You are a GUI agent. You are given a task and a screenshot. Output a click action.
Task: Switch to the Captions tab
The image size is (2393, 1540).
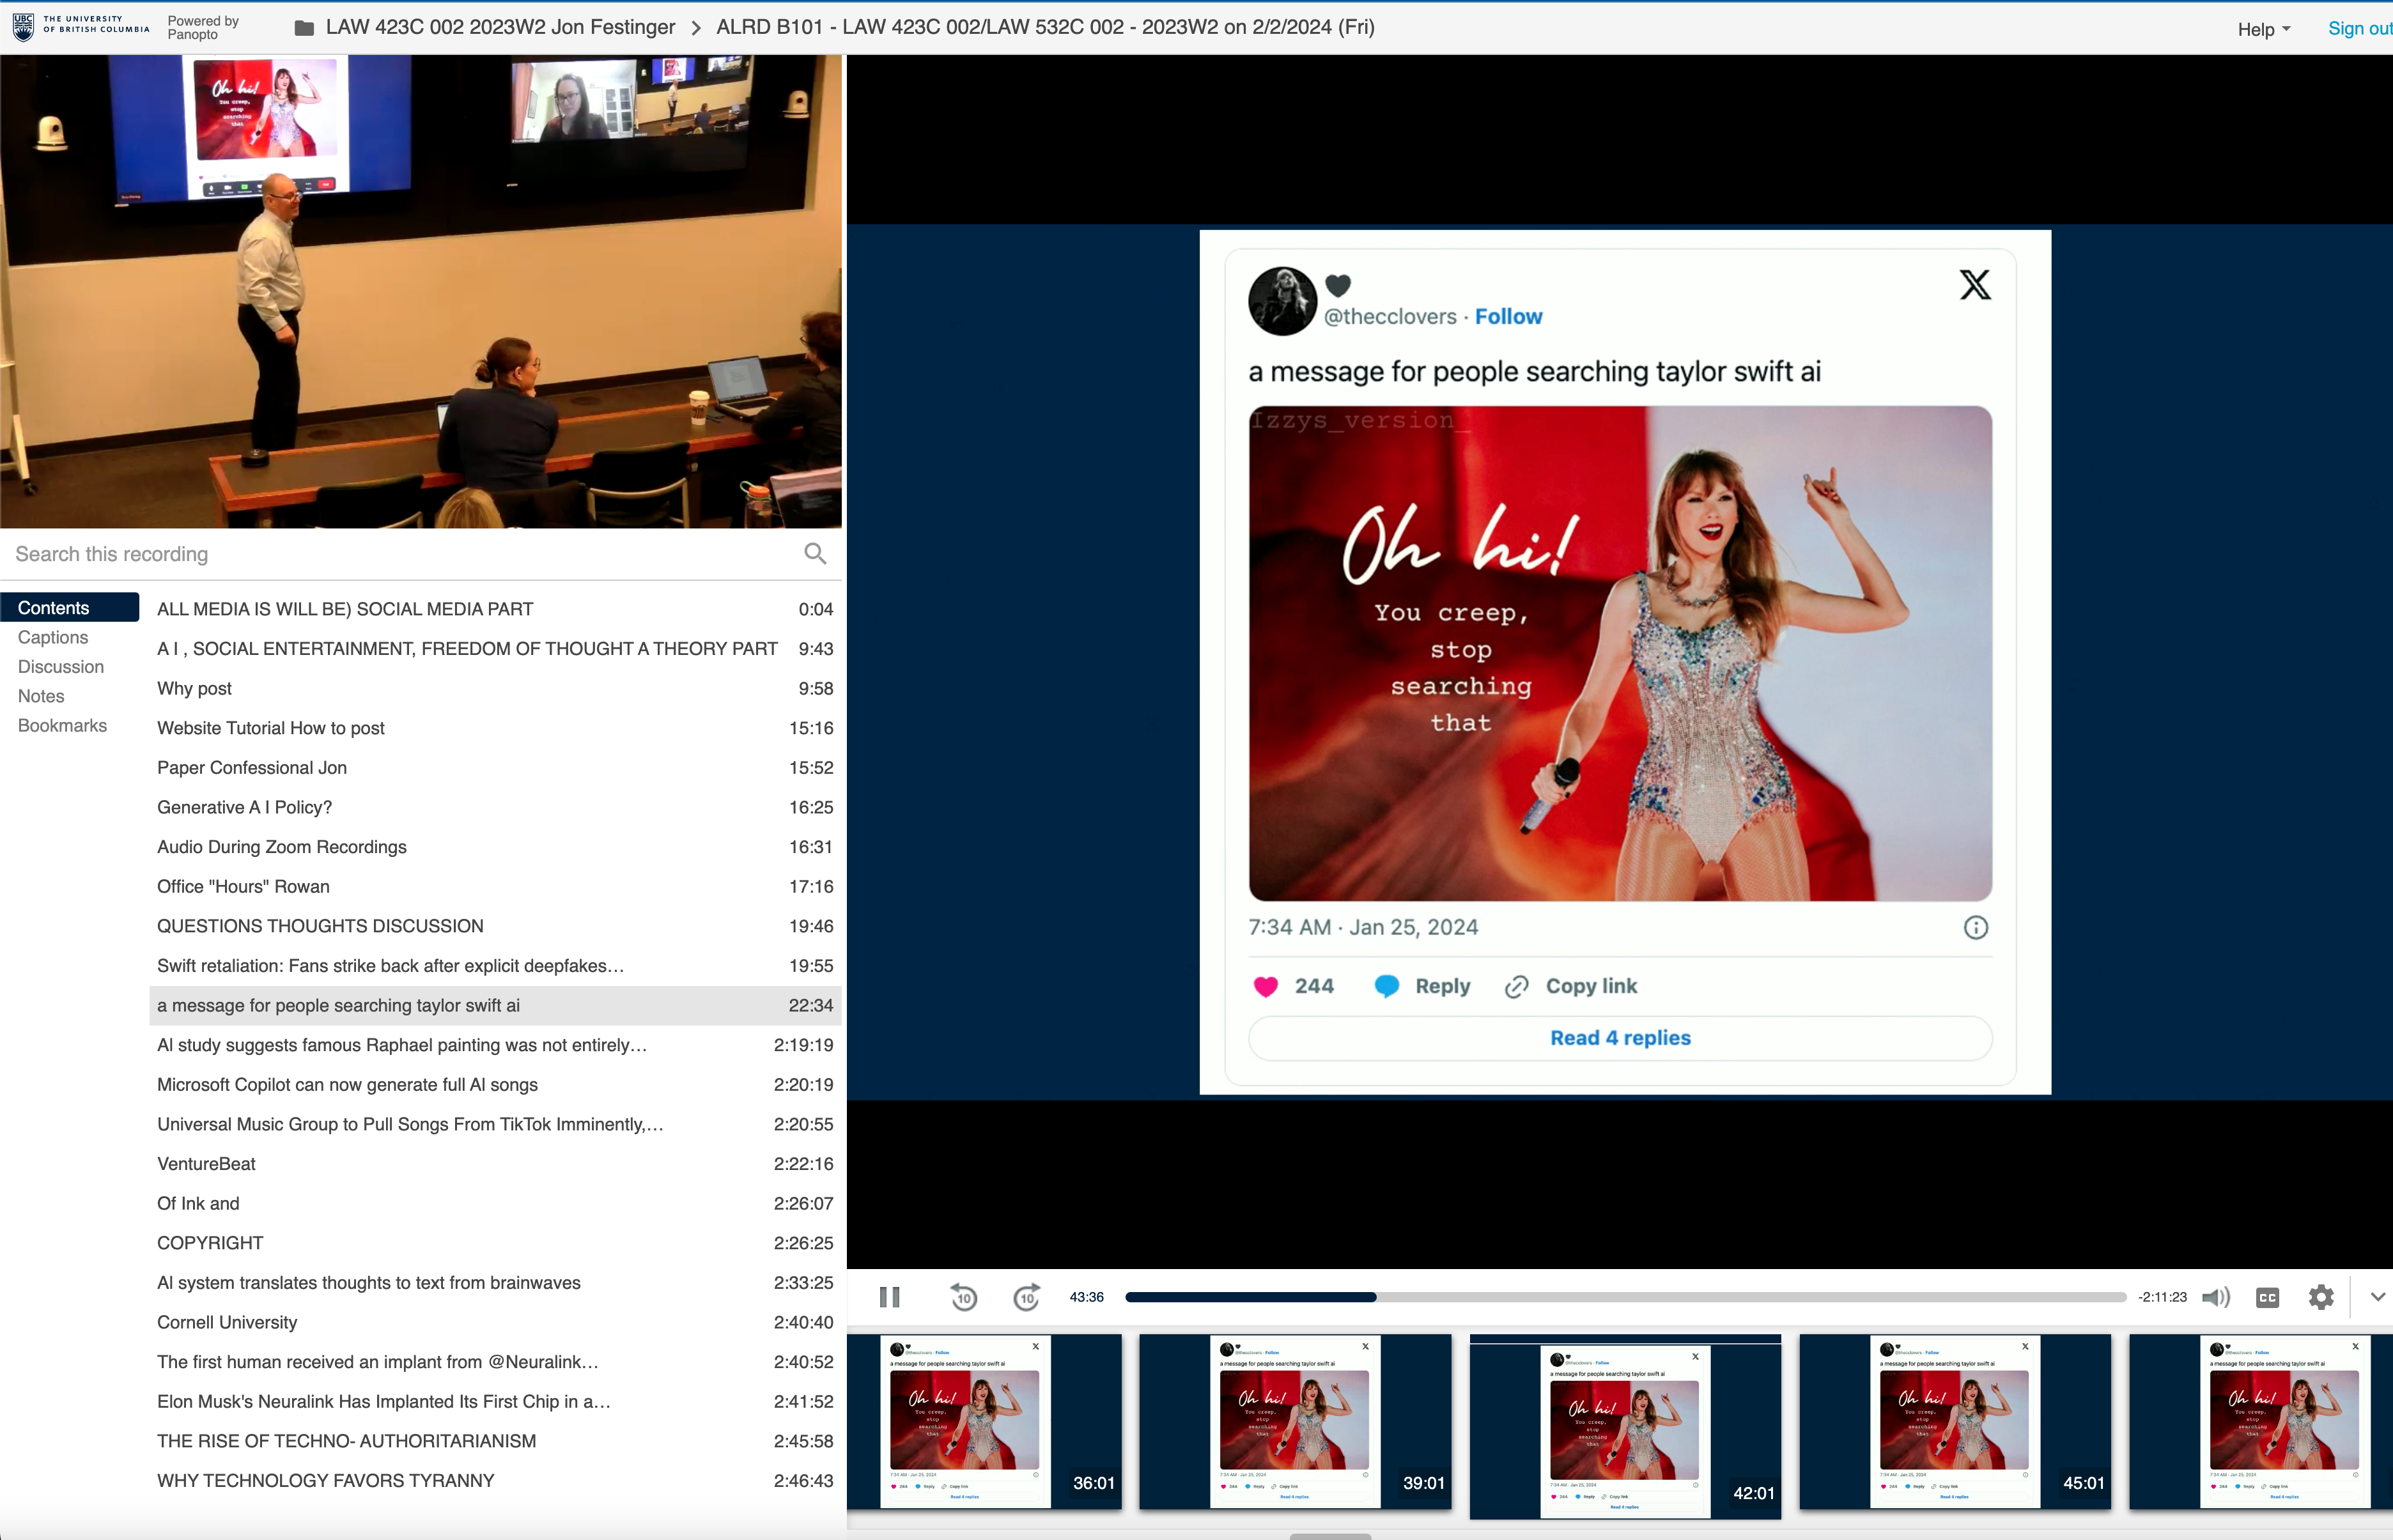53,637
